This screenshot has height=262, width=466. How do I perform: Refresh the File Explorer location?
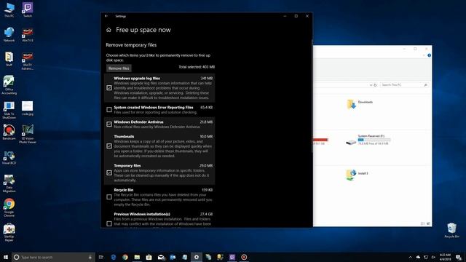click(x=376, y=85)
